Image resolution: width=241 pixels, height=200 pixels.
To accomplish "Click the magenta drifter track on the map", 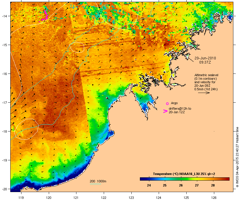I will [45, 16].
